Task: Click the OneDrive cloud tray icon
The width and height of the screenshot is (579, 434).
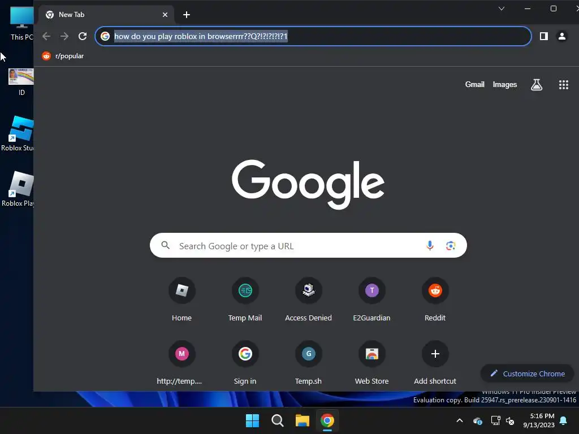Action: pos(477,420)
